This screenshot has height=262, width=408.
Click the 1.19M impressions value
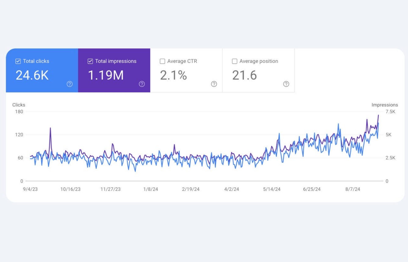pyautogui.click(x=106, y=75)
